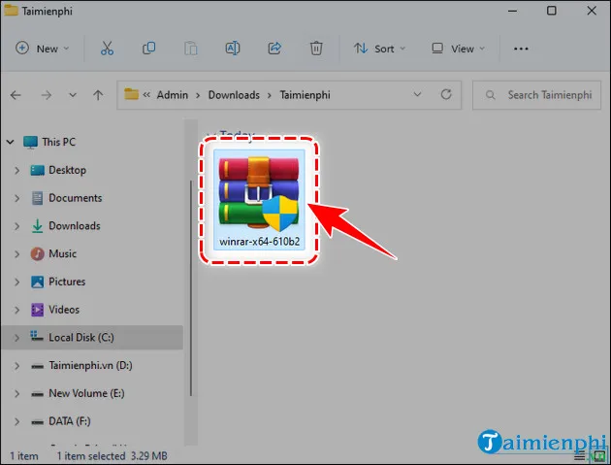Expand the Music tree node

pyautogui.click(x=16, y=254)
